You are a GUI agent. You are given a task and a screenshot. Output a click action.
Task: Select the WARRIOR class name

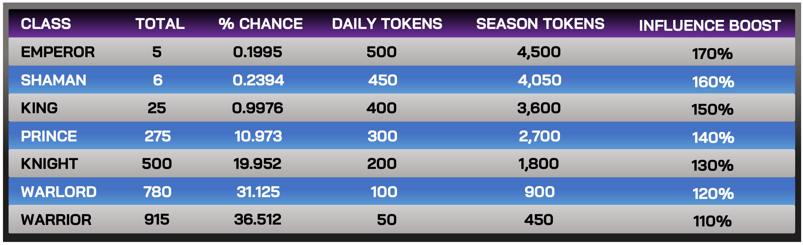pyautogui.click(x=56, y=220)
